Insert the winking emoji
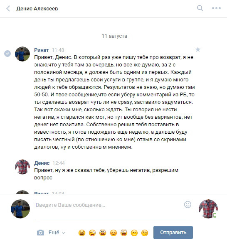 point(145,233)
